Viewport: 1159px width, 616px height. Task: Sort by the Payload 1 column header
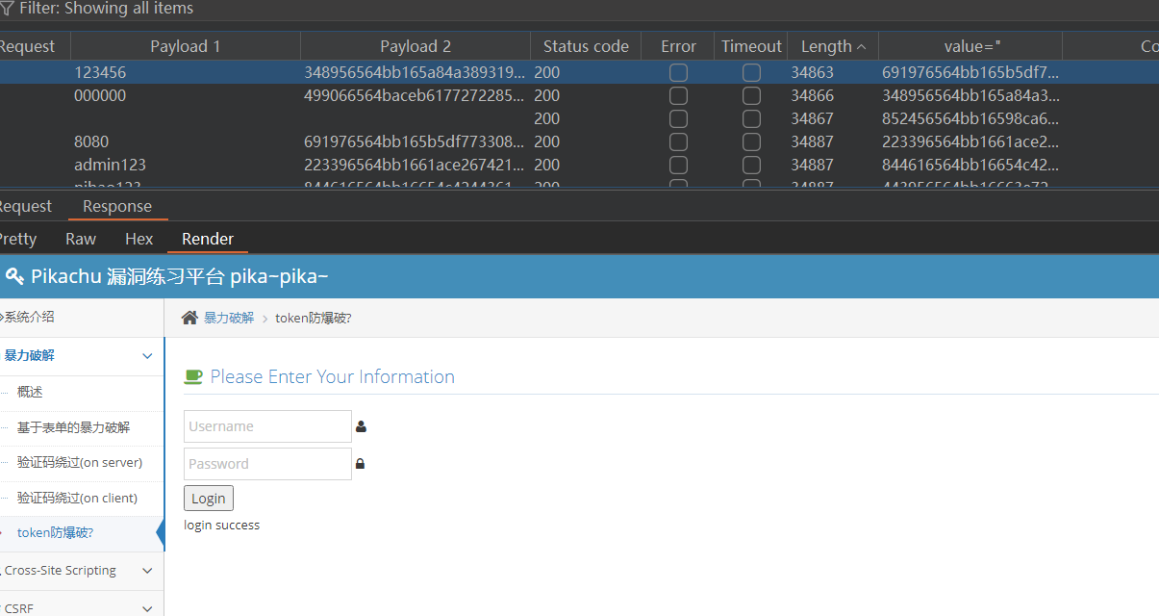tap(186, 46)
